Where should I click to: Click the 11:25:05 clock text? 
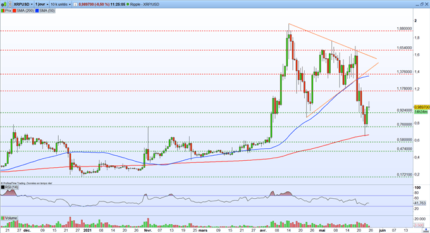[x=118, y=4]
